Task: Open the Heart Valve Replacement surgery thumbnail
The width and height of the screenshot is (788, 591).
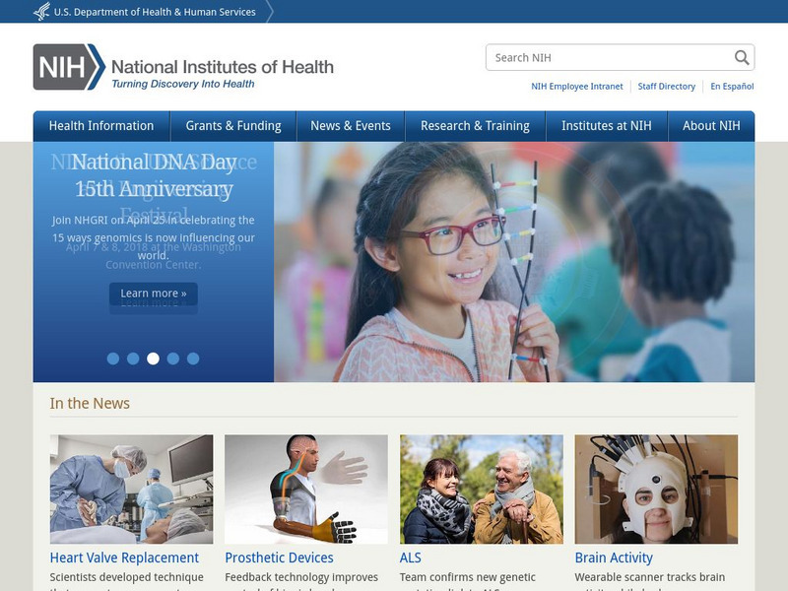Action: pyautogui.click(x=132, y=489)
